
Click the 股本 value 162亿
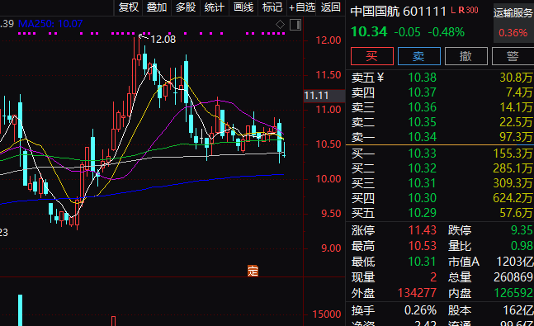coord(518,310)
